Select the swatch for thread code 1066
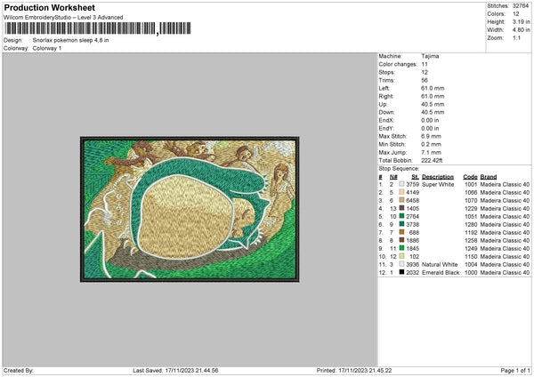Image resolution: width=534 pixels, height=377 pixels. (402, 192)
